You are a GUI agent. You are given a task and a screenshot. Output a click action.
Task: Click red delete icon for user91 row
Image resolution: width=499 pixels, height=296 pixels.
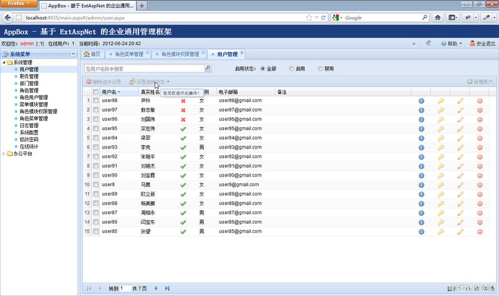[480, 166]
